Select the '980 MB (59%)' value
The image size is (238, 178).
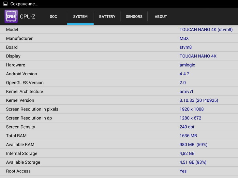click(x=194, y=145)
